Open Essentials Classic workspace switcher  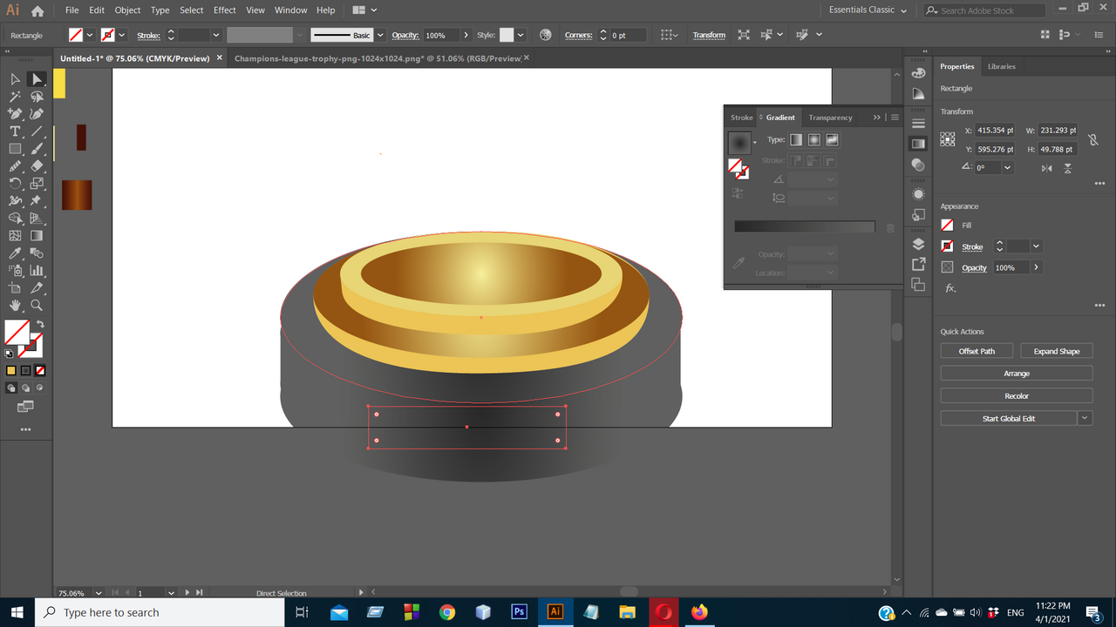tap(868, 10)
